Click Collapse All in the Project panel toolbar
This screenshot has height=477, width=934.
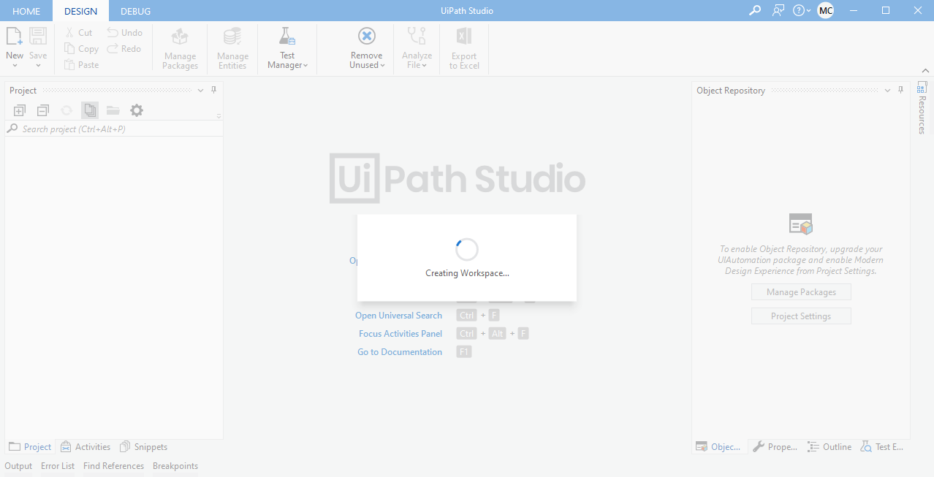[x=43, y=110]
